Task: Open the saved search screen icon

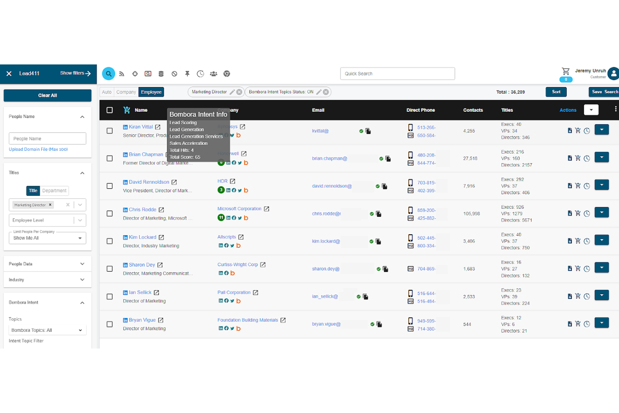Action: pos(148,74)
